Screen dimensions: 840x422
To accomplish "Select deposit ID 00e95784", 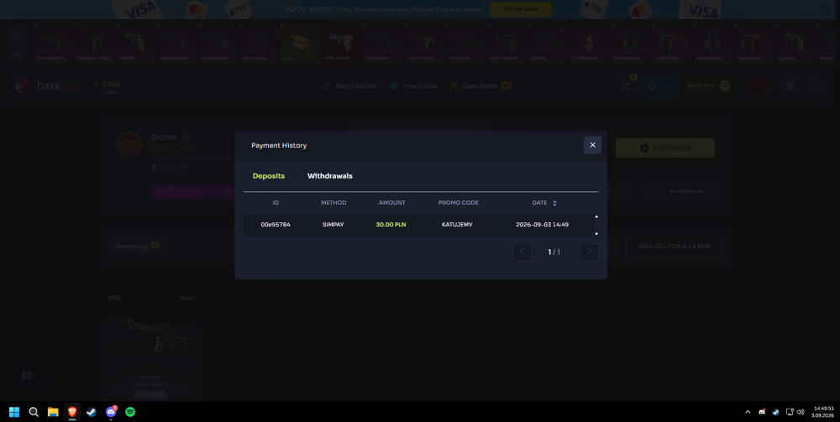I will (x=276, y=225).
